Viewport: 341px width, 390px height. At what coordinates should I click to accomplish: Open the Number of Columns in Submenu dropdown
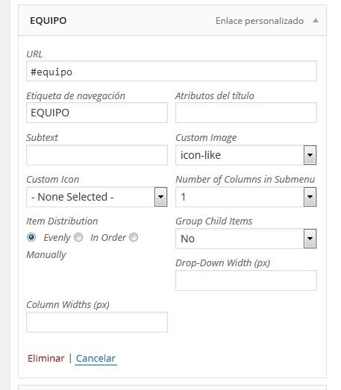click(246, 197)
